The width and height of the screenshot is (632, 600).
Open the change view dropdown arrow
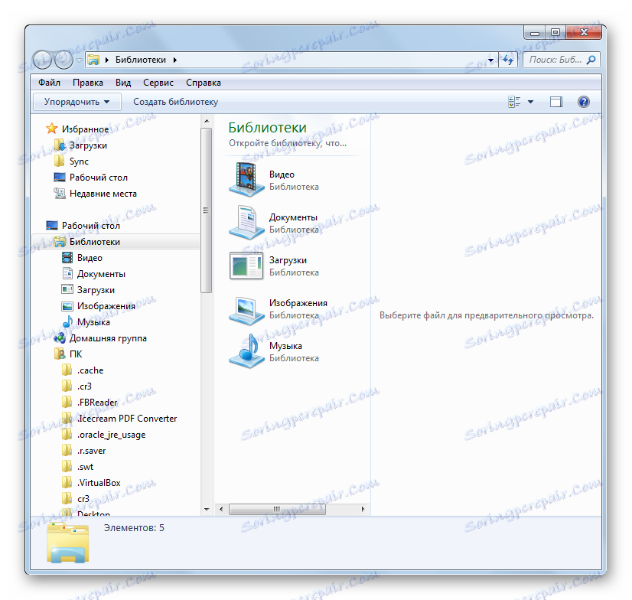[529, 101]
